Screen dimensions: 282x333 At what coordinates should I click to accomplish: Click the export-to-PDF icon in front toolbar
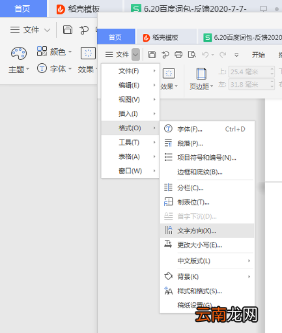tap(165, 55)
